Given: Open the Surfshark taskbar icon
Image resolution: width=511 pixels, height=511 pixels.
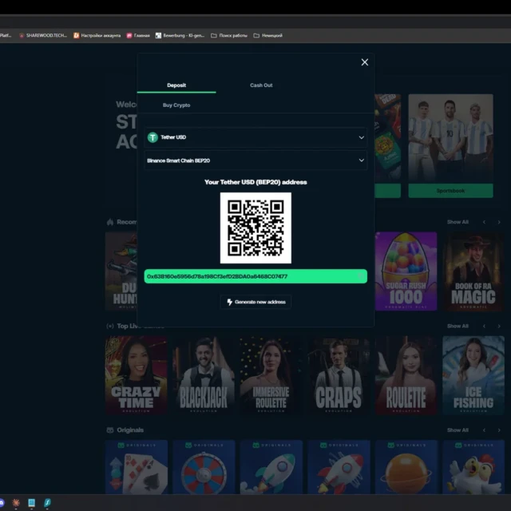Looking at the screenshot, I should coord(47,503).
